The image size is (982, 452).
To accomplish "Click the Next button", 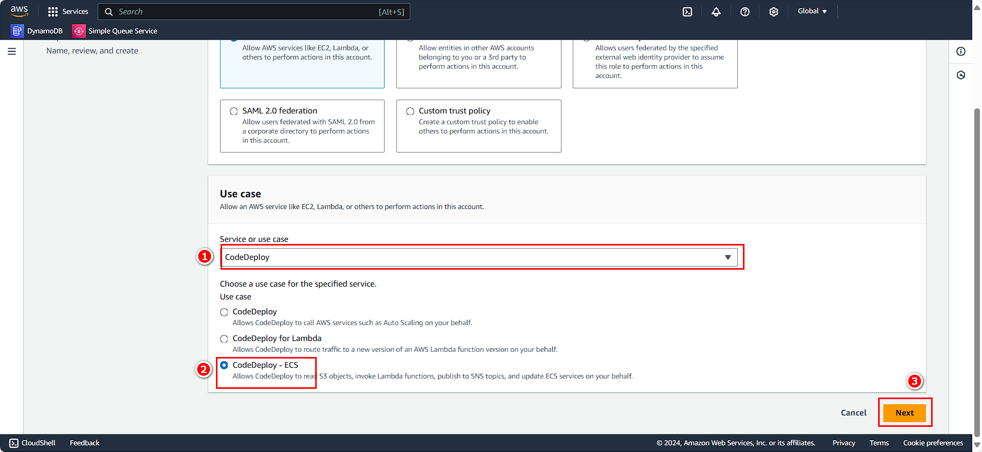I will [x=904, y=413].
